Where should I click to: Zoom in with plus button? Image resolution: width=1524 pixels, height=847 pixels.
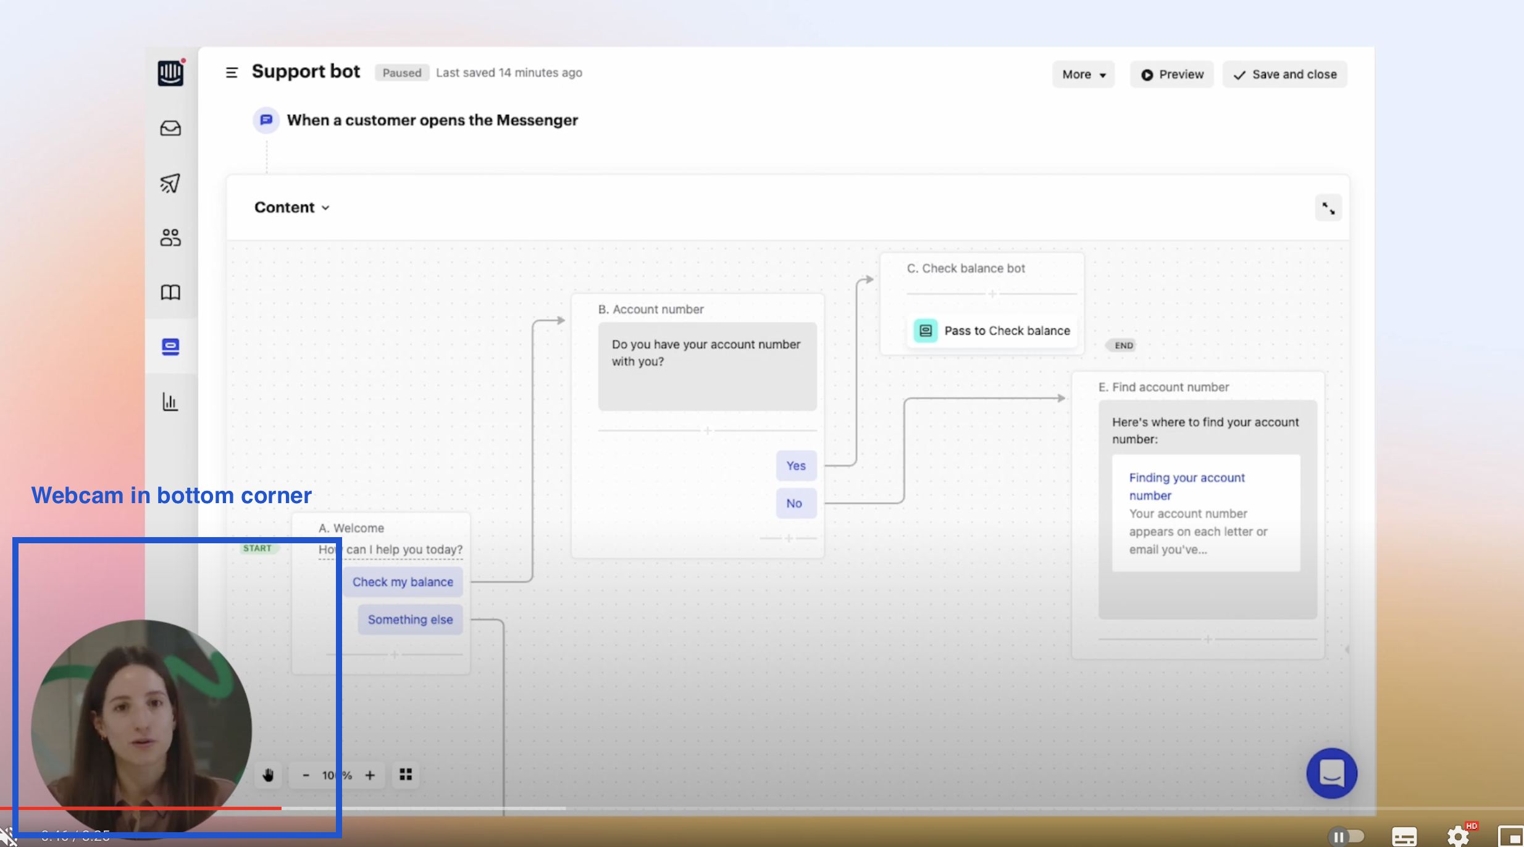pos(370,775)
